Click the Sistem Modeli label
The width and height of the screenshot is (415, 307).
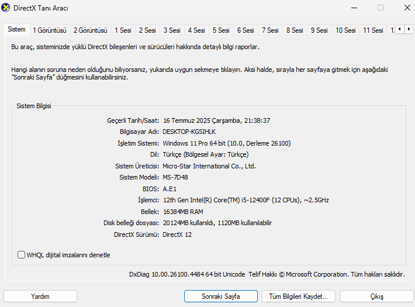point(139,177)
